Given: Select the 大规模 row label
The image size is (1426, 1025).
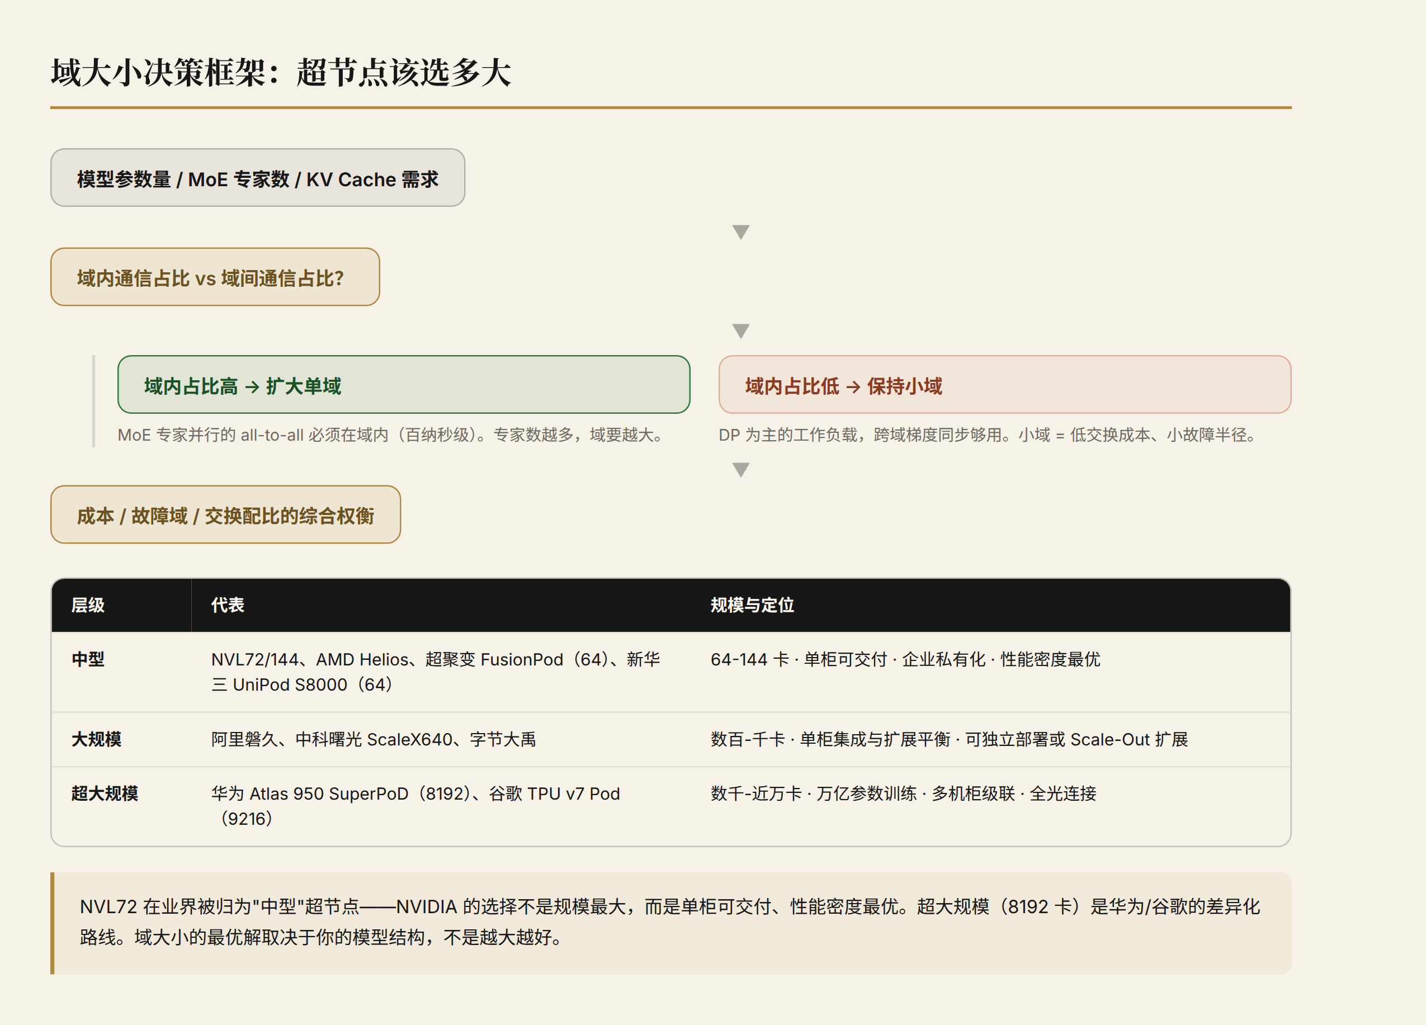Looking at the screenshot, I should coord(96,739).
